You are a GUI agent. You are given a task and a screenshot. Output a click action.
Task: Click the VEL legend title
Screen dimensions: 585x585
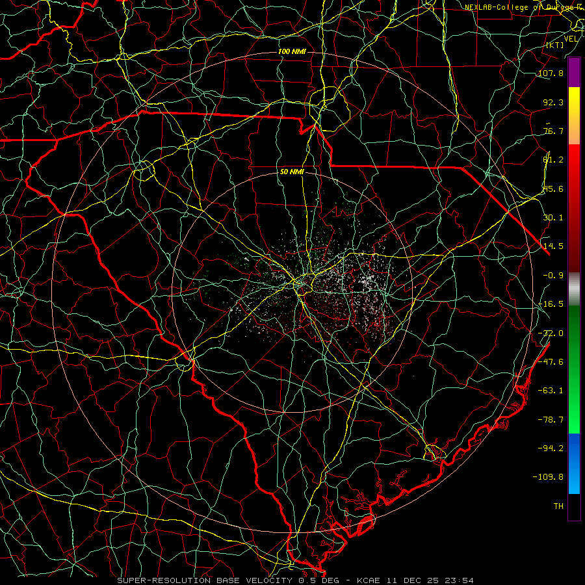[x=571, y=38]
